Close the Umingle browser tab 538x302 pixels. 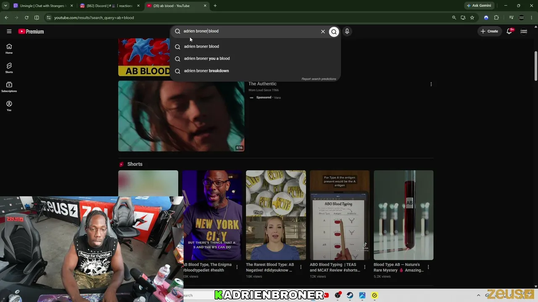[x=72, y=6]
